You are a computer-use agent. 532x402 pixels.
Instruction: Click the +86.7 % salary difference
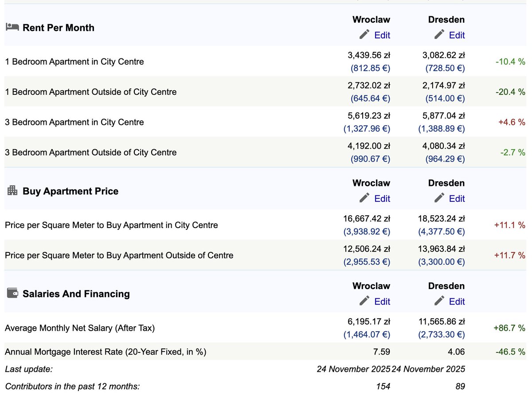509,329
